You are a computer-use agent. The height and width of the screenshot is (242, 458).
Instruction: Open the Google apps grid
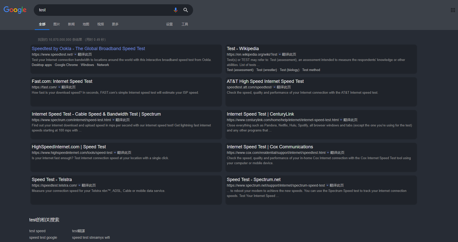[453, 10]
